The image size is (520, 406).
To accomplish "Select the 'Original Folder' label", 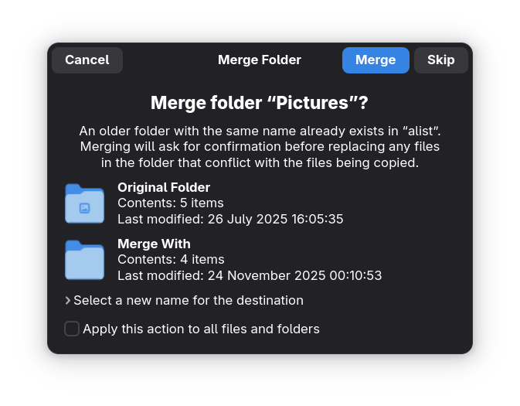I will pyautogui.click(x=164, y=187).
